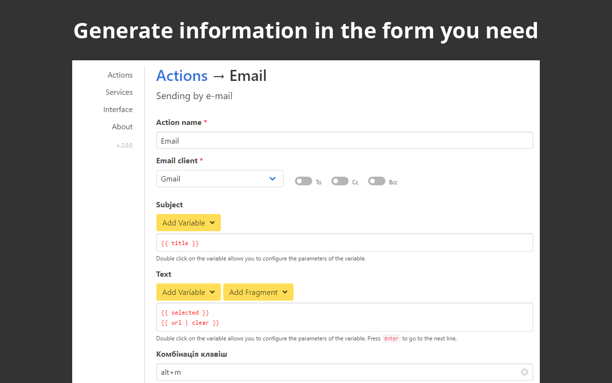Enable the To recipient toggle
This screenshot has width=612, height=383.
tap(304, 181)
